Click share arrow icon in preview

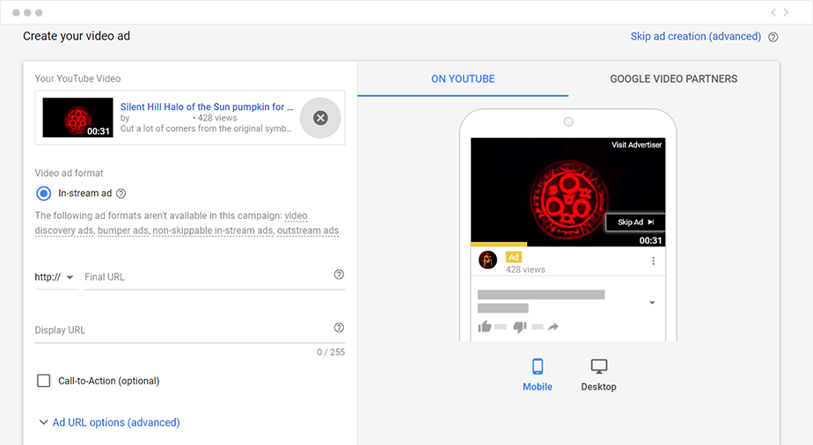tap(553, 326)
